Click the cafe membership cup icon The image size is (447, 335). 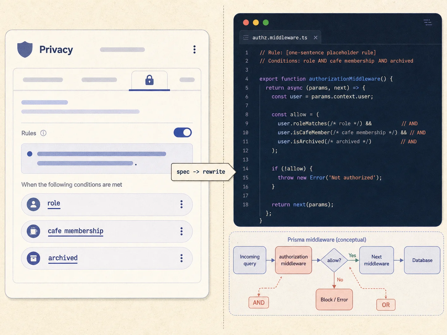pos(33,231)
